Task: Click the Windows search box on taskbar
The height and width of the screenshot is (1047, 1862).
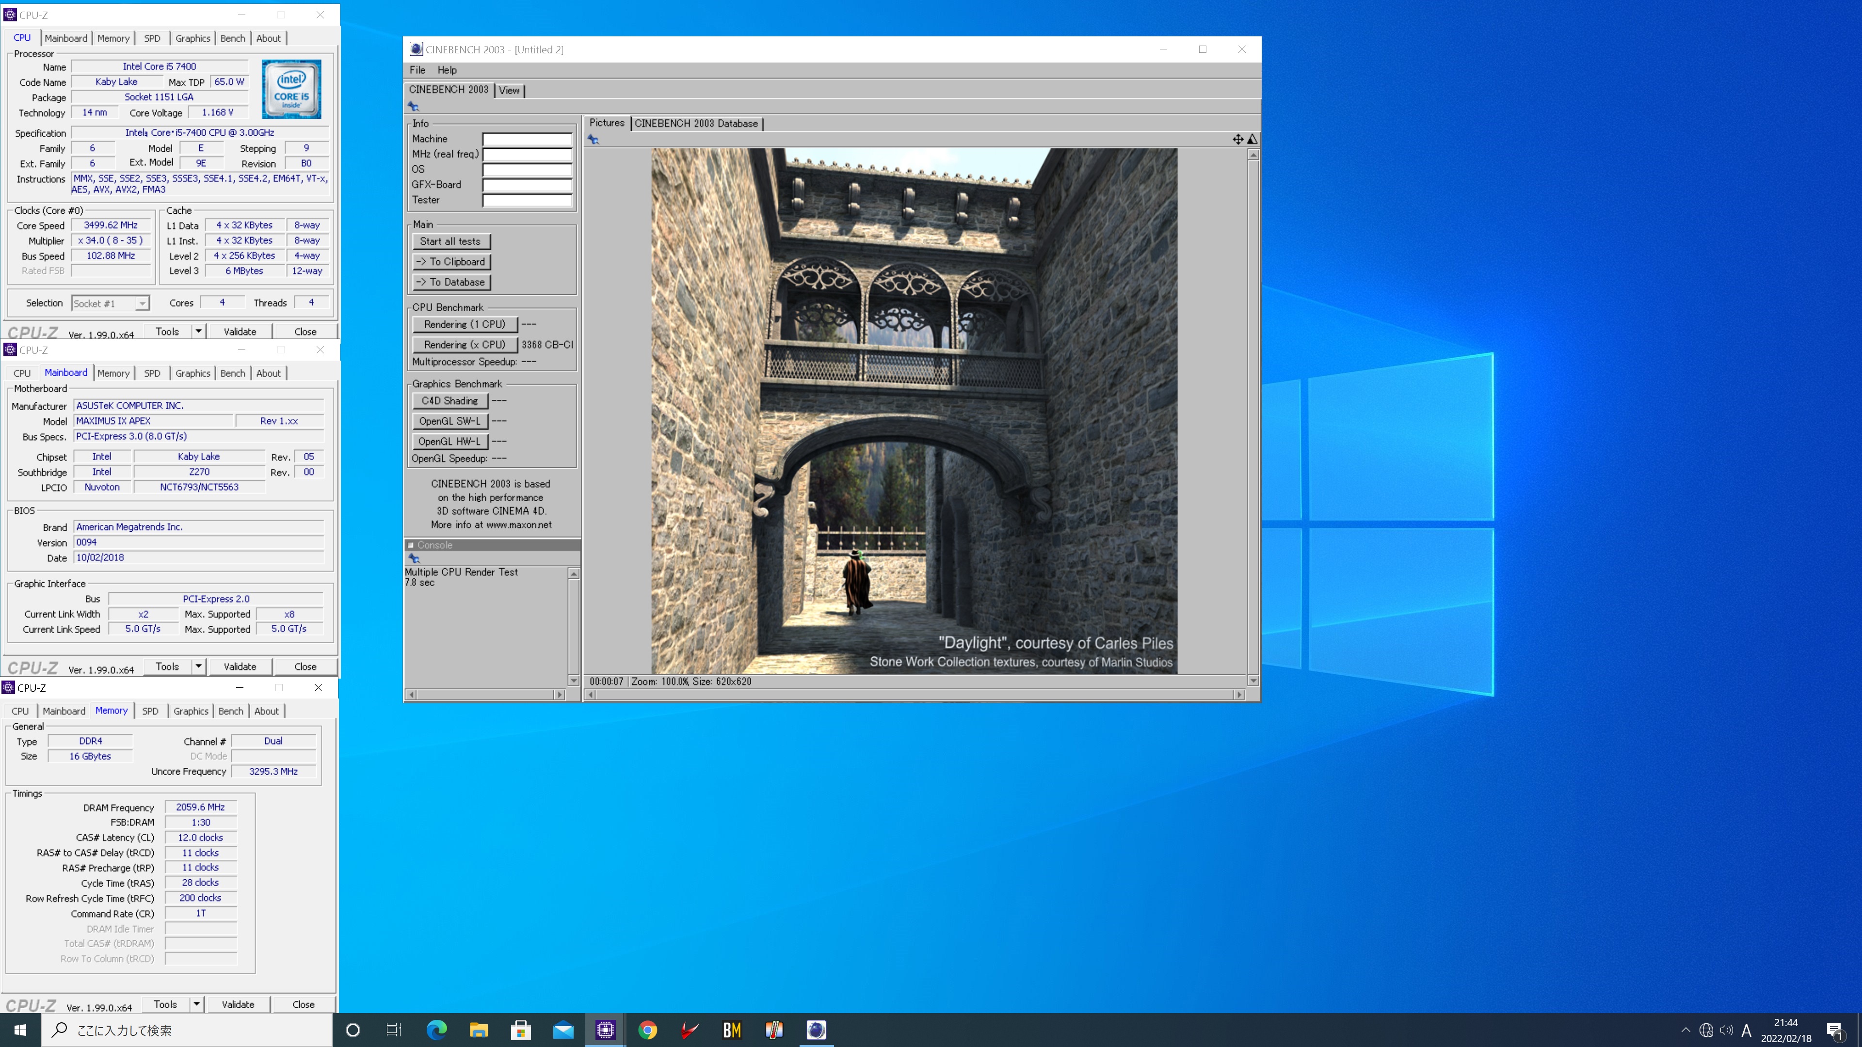Action: pyautogui.click(x=187, y=1031)
